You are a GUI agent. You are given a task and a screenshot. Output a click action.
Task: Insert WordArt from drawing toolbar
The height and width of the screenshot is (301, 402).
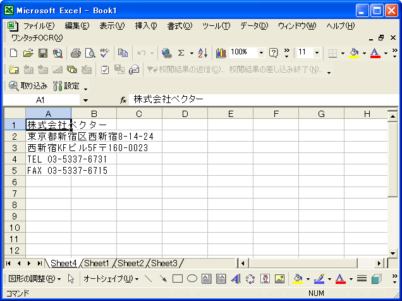(236, 279)
